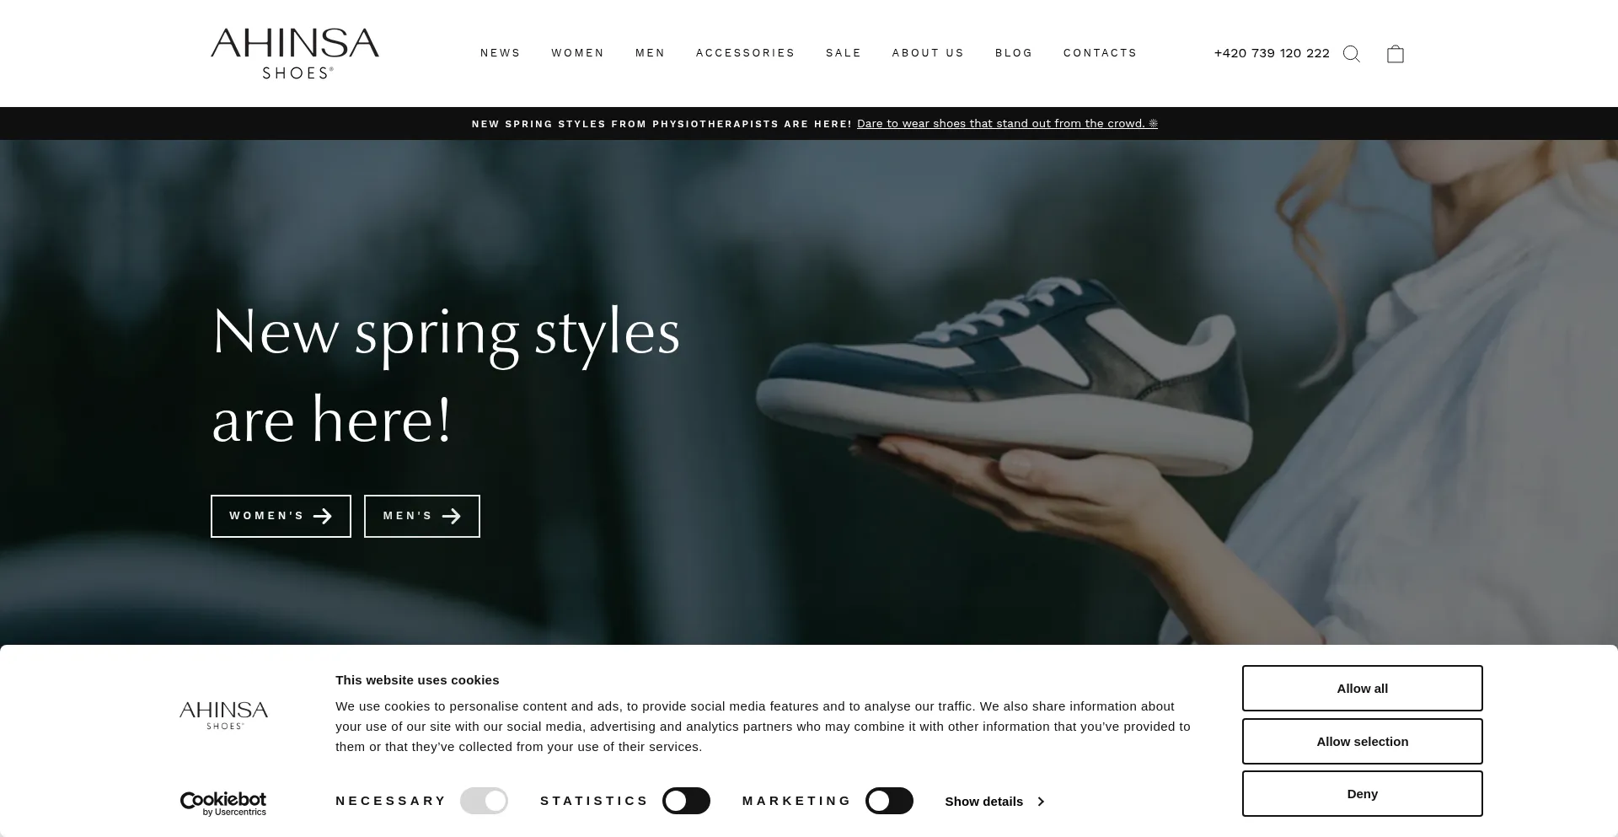Click the arrow on Men's button
Image resolution: width=1618 pixels, height=837 pixels.
tap(452, 517)
